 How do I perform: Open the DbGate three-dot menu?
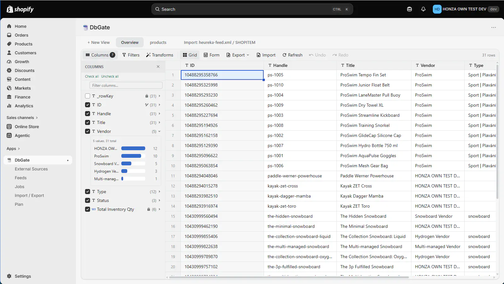[494, 27]
